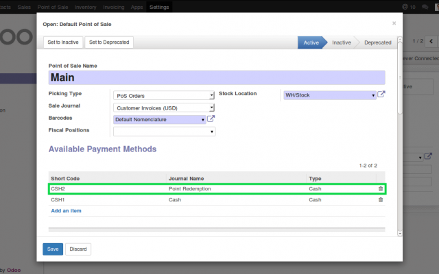Click the Odoo link in the footer
Image resolution: width=439 pixels, height=274 pixels.
pyautogui.click(x=14, y=270)
